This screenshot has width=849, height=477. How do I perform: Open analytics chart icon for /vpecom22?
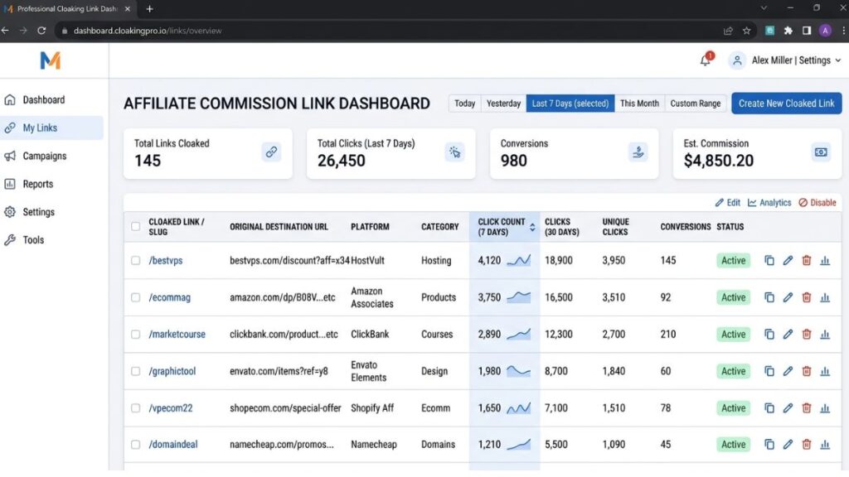[825, 408]
